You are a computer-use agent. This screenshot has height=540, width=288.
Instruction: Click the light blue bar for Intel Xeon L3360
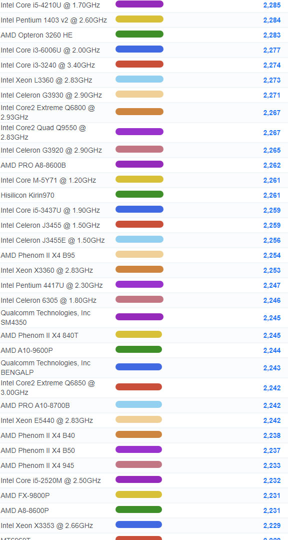(x=139, y=79)
